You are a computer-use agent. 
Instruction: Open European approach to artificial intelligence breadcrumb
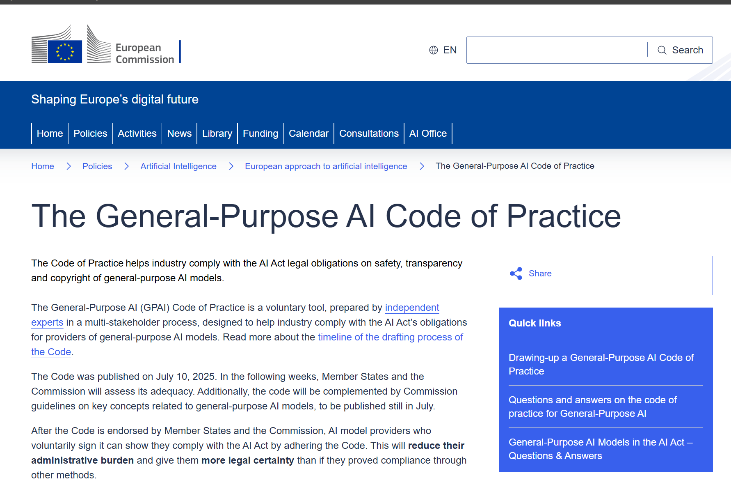(x=326, y=166)
